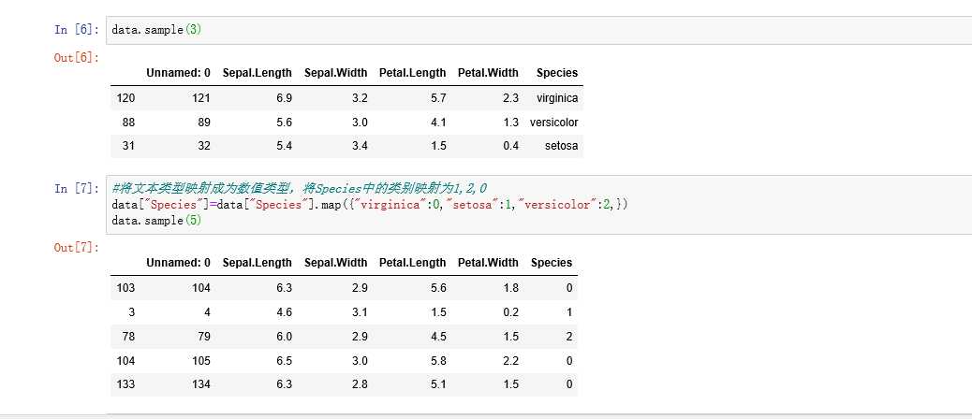
Task: Click Petal.Length value 5.1 in row 133
Action: [x=439, y=384]
